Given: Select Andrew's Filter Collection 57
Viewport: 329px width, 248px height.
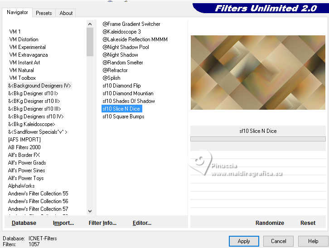Looking at the screenshot, I should (38, 209).
